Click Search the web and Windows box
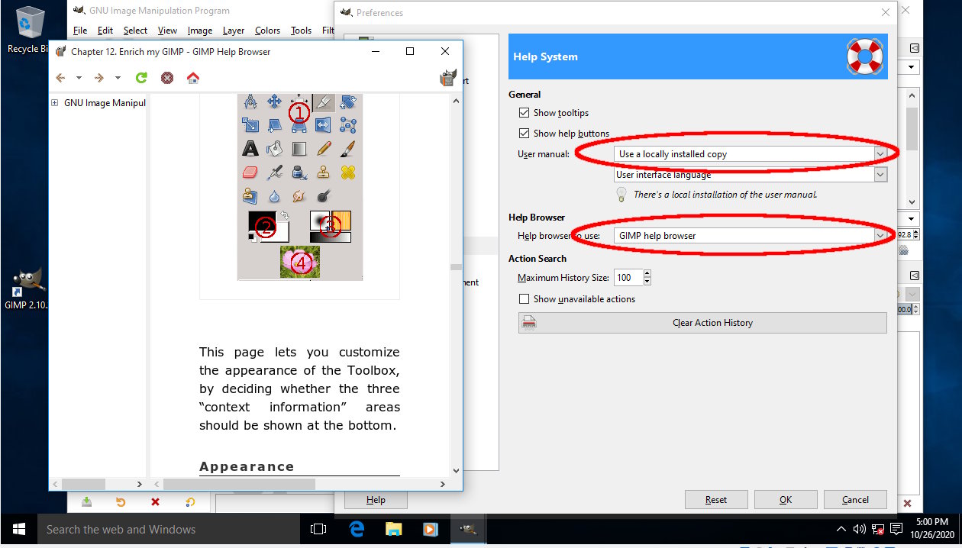The height and width of the screenshot is (548, 962). (x=168, y=529)
